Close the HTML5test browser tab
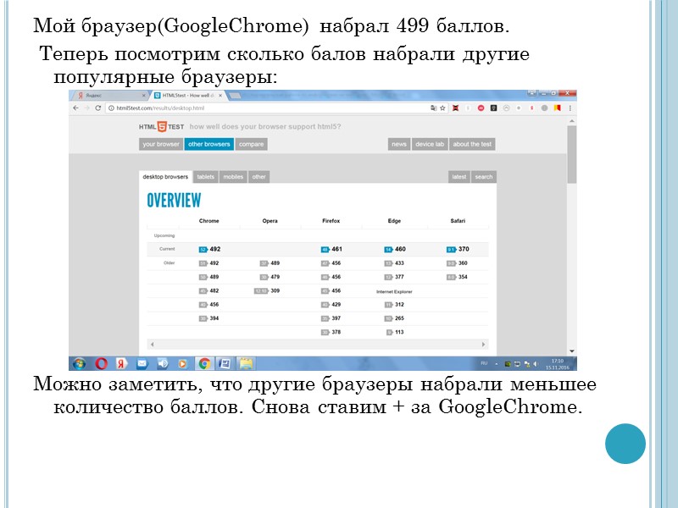This screenshot has width=678, height=508. pyautogui.click(x=220, y=96)
